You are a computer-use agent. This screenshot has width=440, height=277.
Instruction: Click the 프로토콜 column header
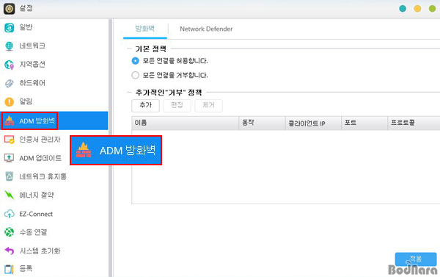click(414, 123)
